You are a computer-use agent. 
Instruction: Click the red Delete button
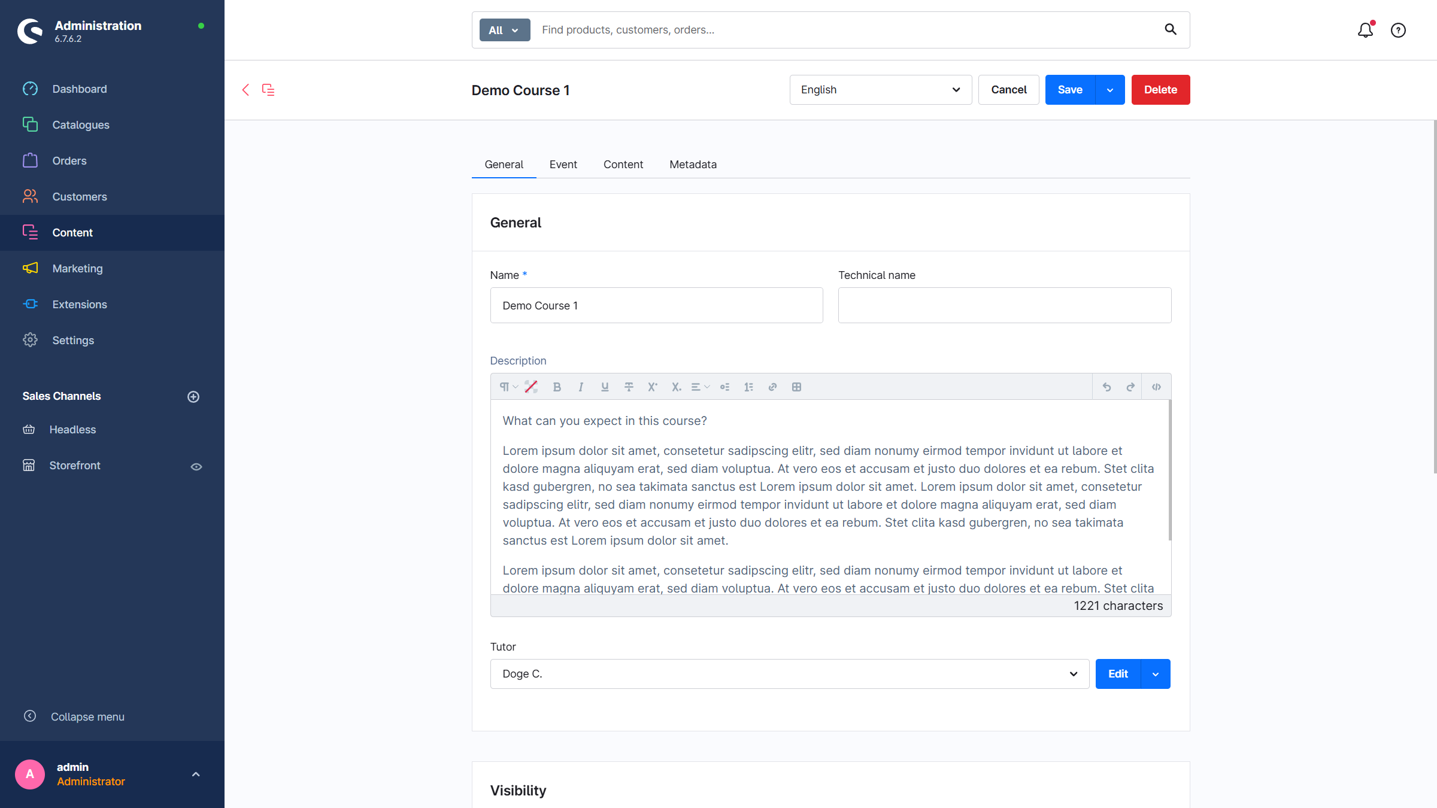(x=1160, y=90)
